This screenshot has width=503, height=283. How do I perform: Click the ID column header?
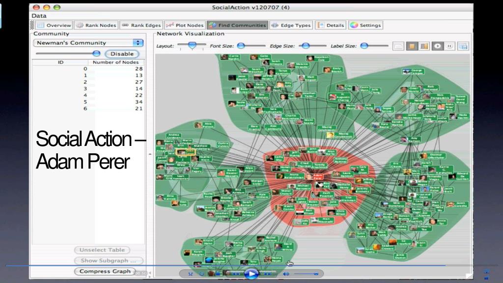(60, 62)
